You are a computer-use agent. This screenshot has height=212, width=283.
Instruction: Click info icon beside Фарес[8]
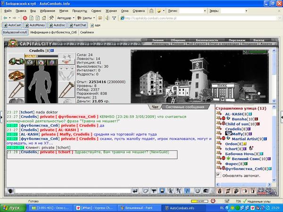(x=246, y=164)
